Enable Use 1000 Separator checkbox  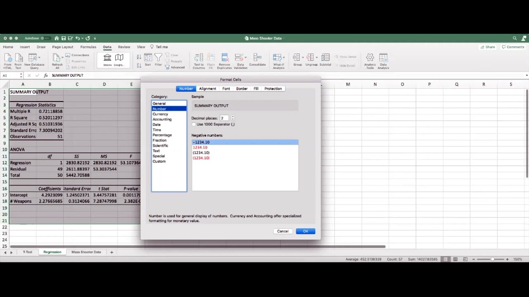(x=194, y=124)
